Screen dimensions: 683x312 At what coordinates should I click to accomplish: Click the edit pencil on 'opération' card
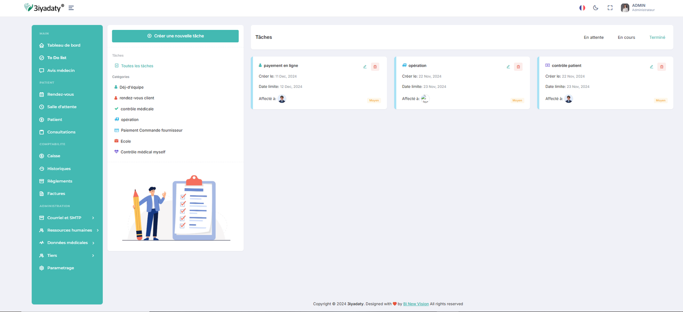point(508,67)
